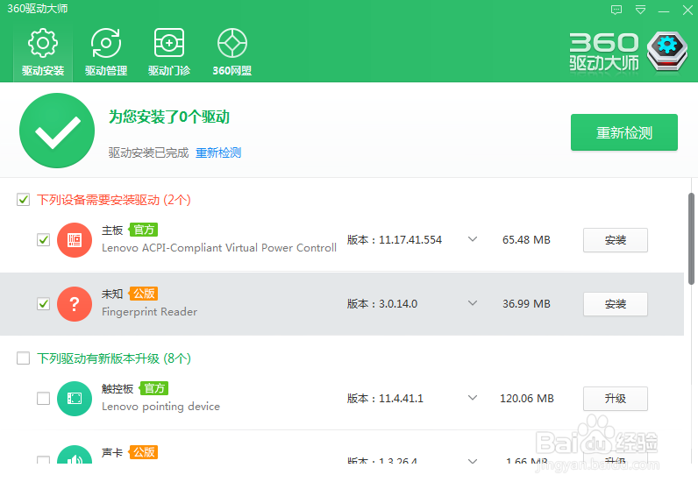698x489 pixels.
Task: Click the Lenovo ACPI-Compliant Virtual Power Controll text
Action: [x=219, y=248]
